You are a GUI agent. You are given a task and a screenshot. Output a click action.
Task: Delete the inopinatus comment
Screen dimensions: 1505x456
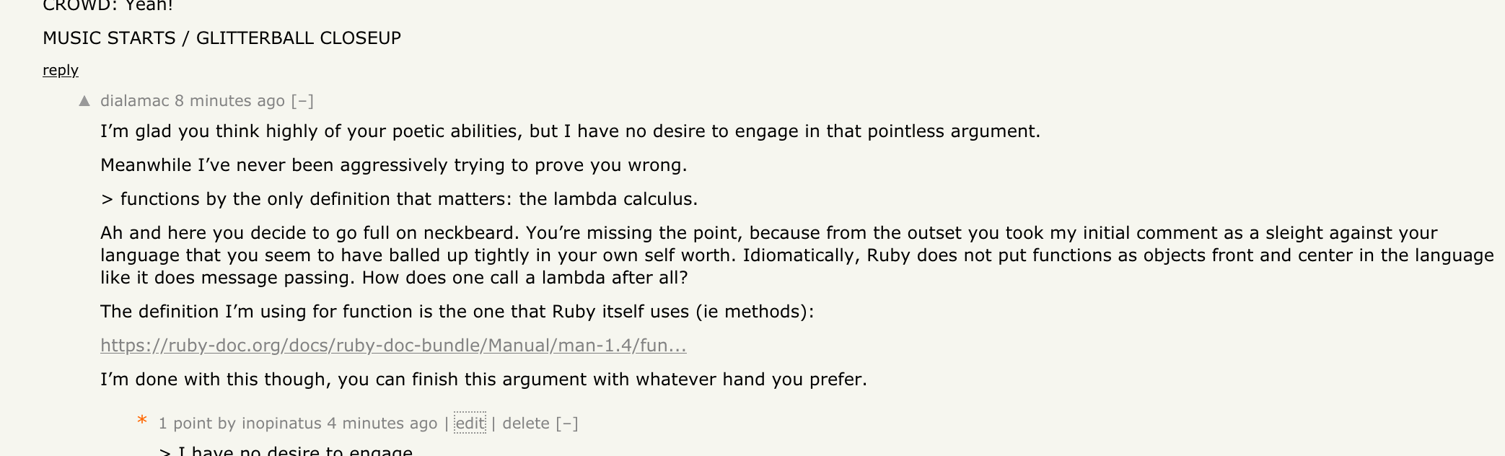click(526, 424)
